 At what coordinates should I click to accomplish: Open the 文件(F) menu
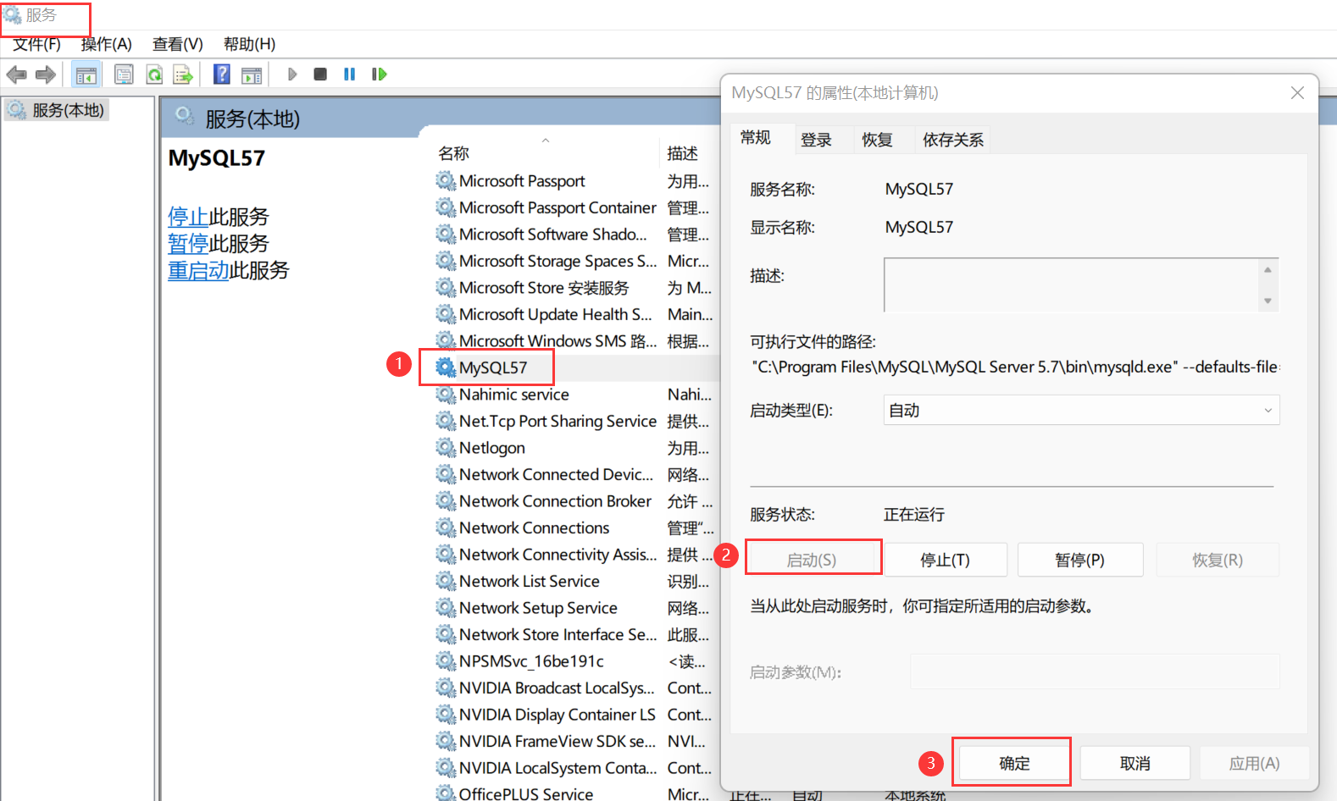(36, 44)
